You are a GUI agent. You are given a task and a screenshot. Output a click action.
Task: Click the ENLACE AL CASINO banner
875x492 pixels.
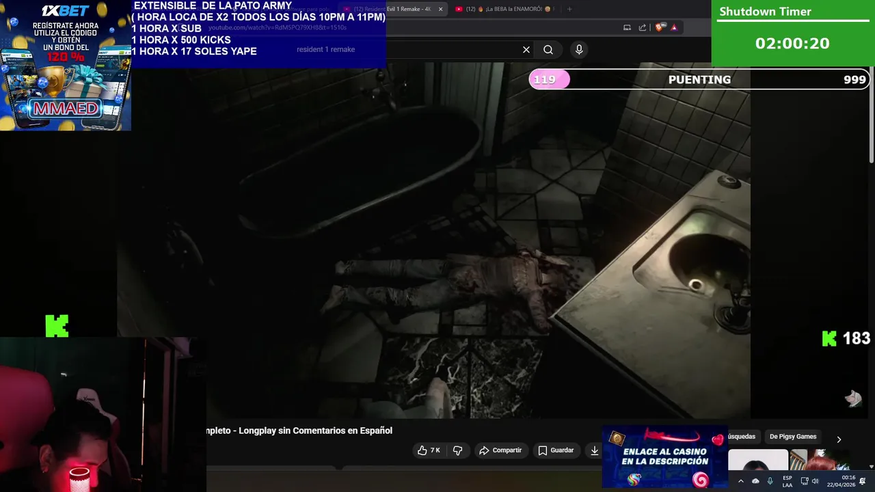(x=665, y=457)
